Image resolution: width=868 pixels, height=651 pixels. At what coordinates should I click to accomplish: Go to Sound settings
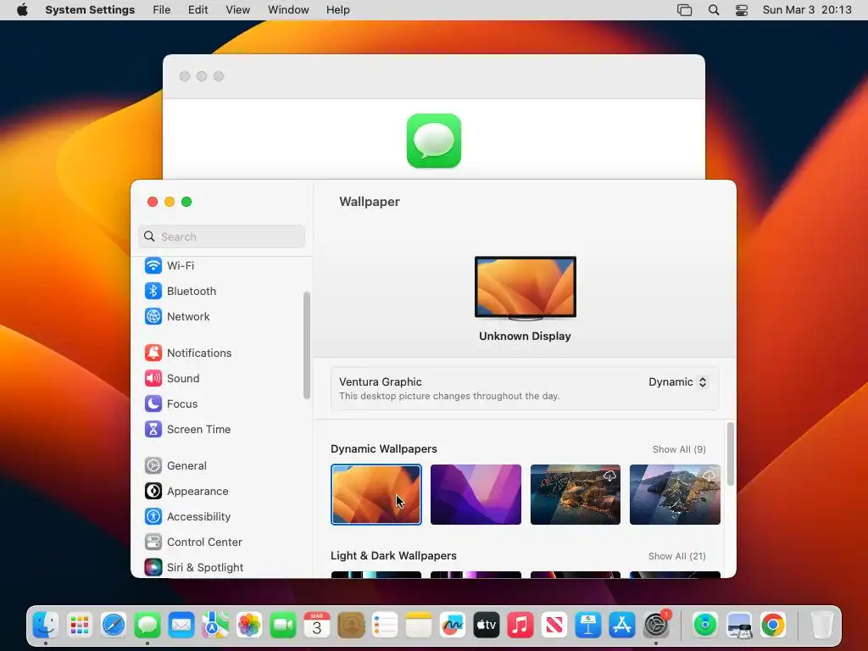coord(172,379)
